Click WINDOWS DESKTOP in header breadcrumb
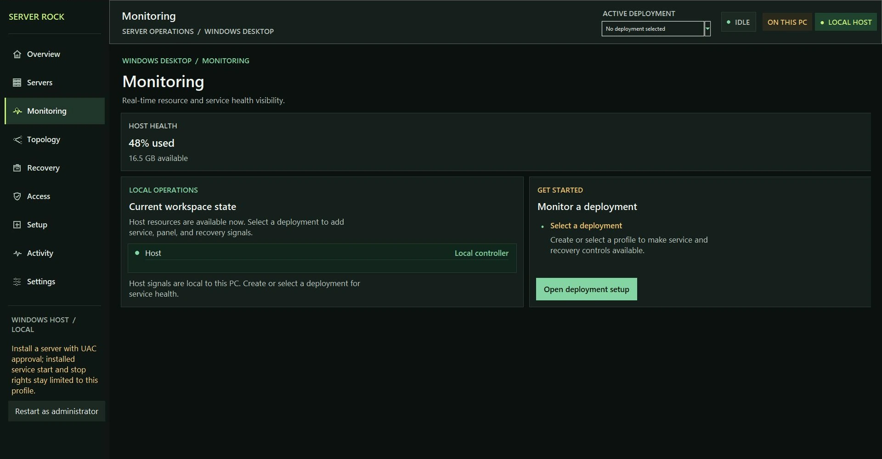The width and height of the screenshot is (882, 459). (239, 31)
